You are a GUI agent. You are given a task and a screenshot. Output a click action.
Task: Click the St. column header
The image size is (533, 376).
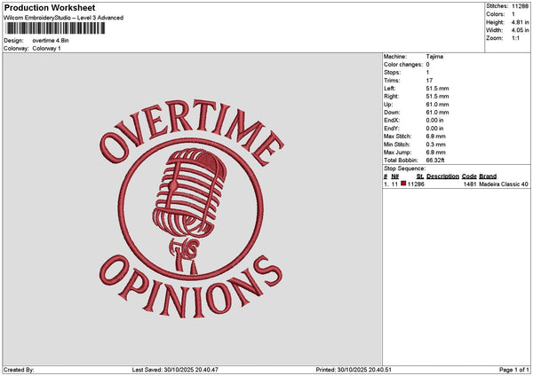pos(420,176)
